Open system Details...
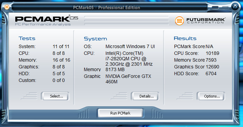This screenshot has width=243, height=127. 145,96
